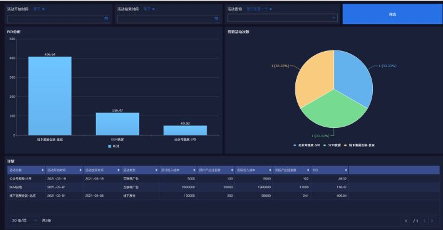The width and height of the screenshot is (443, 230).
Task: Open 等于任意一个 operator dropdown for 活动查询
Action: click(x=259, y=9)
